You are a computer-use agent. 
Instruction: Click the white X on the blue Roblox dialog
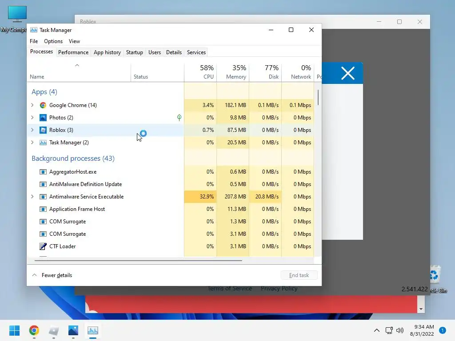pos(348,73)
